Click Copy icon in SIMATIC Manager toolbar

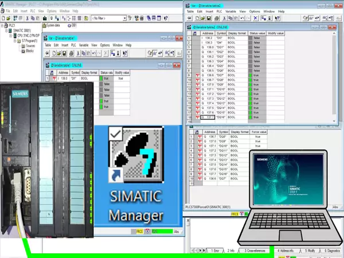33,18
